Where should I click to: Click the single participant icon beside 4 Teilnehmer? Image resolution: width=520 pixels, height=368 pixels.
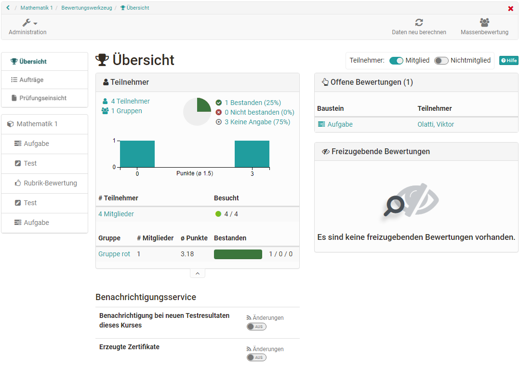click(x=105, y=101)
